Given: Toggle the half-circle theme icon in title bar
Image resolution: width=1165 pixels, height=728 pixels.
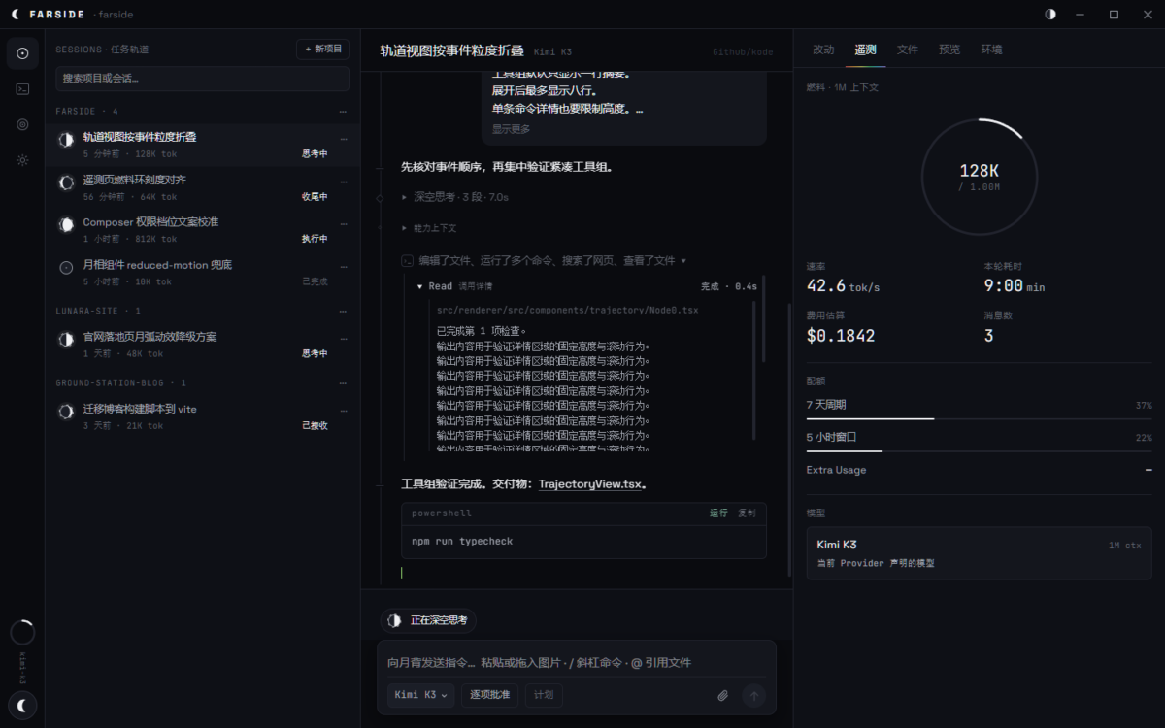Looking at the screenshot, I should 1050,15.
